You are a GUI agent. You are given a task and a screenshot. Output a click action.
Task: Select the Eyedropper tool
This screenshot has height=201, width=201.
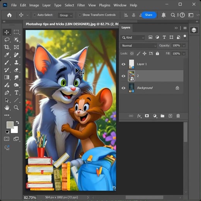(x=7, y=55)
